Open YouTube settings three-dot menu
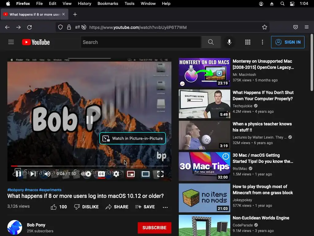Viewport: 314px width, 236px height. (262, 42)
